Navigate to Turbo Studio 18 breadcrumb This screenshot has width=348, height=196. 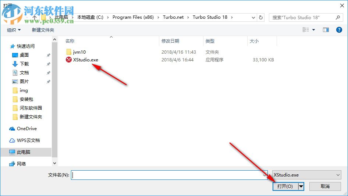tap(210, 17)
